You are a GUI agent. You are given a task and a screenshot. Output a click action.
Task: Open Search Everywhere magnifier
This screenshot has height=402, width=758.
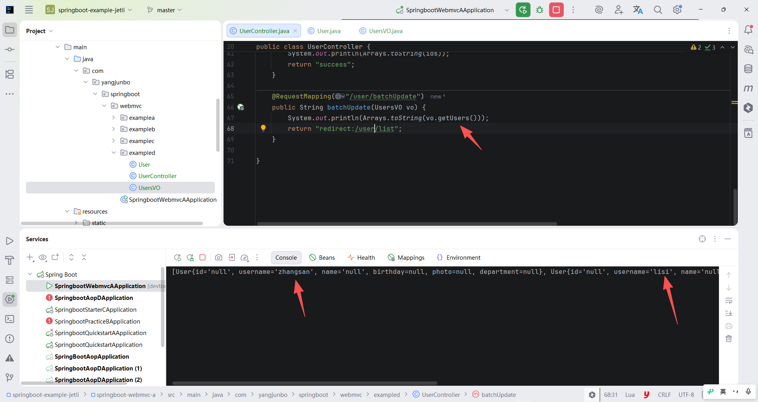click(x=658, y=10)
